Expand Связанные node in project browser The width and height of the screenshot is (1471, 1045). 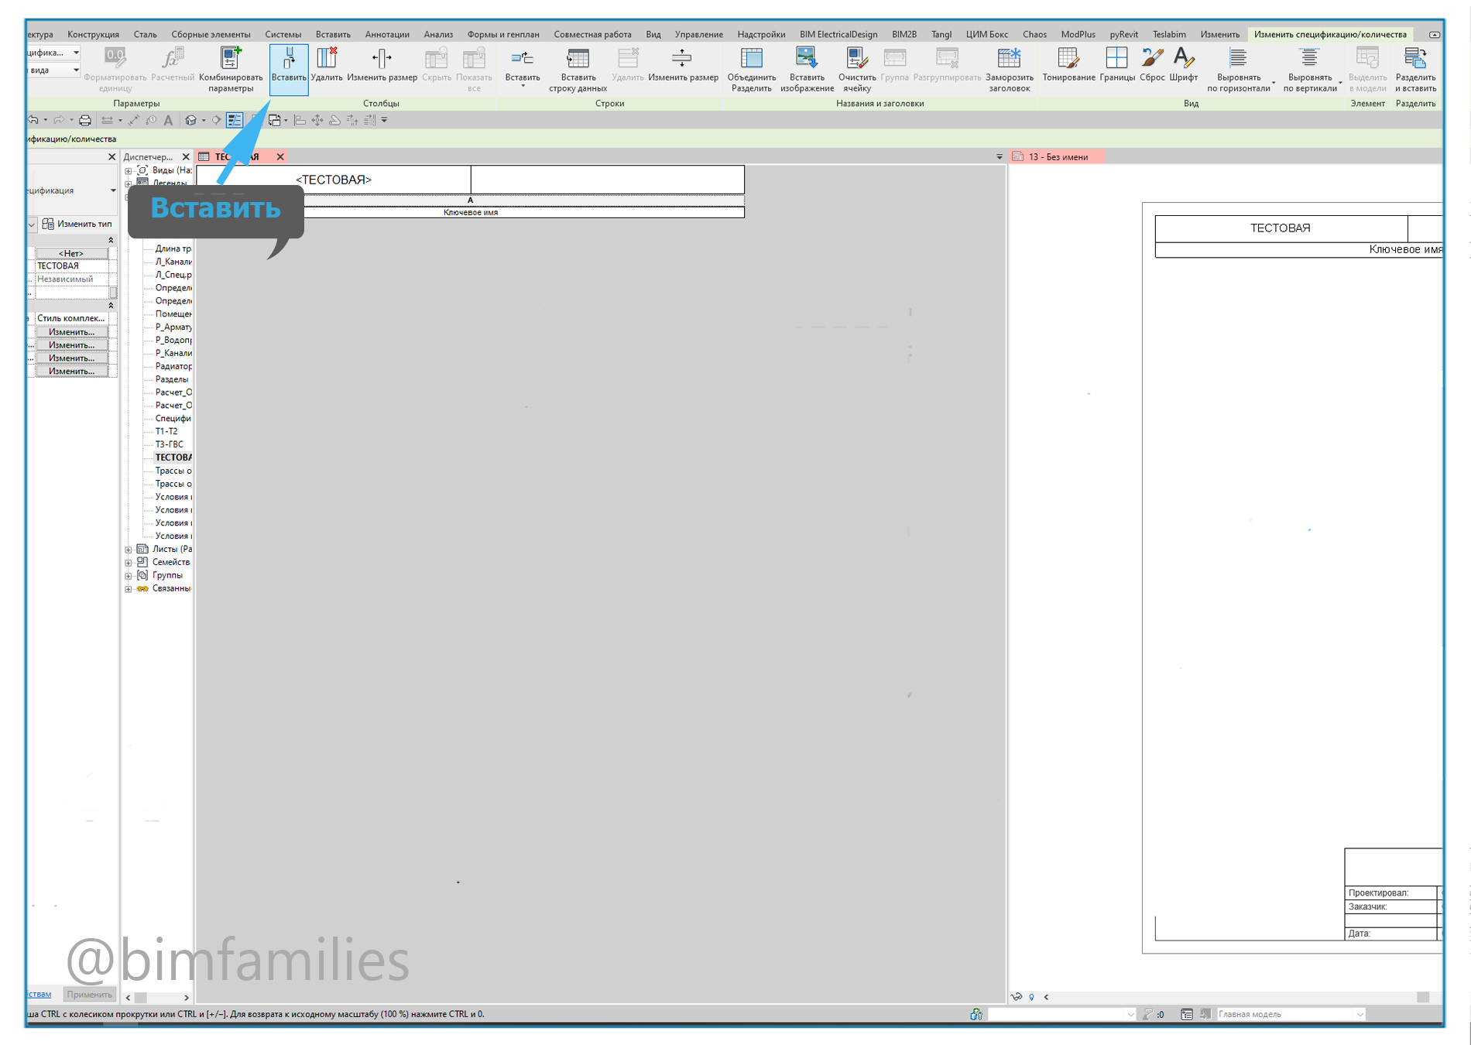[x=129, y=589]
